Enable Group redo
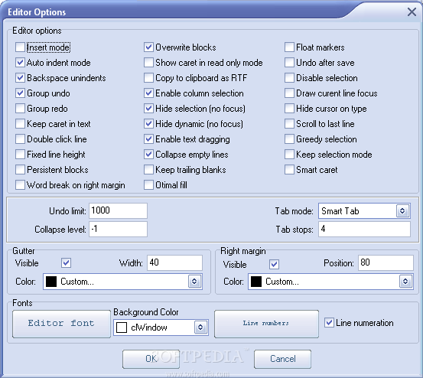 (x=20, y=109)
